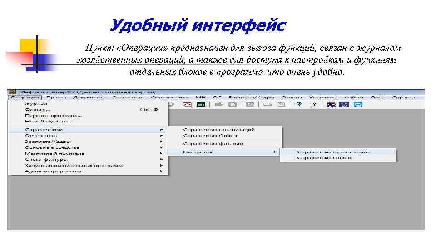Image resolution: width=436 pixels, height=245 pixels.
Task: Expand the highlighted Настройки submenu row
Action: coord(223,152)
